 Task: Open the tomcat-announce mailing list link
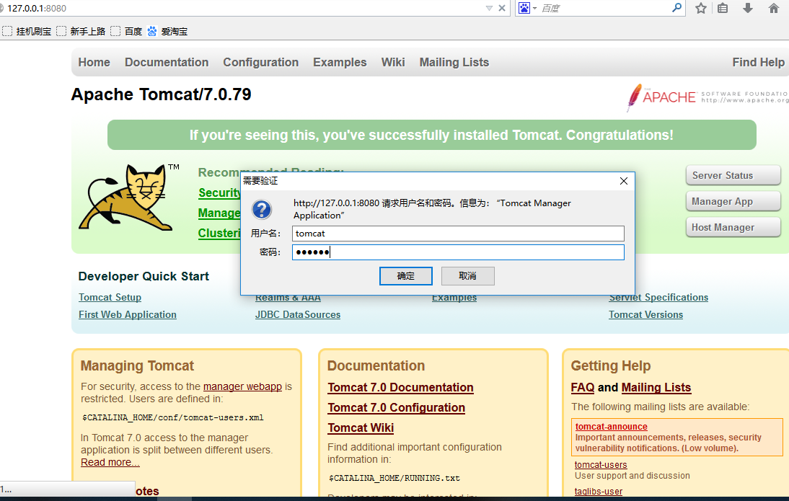(612, 427)
